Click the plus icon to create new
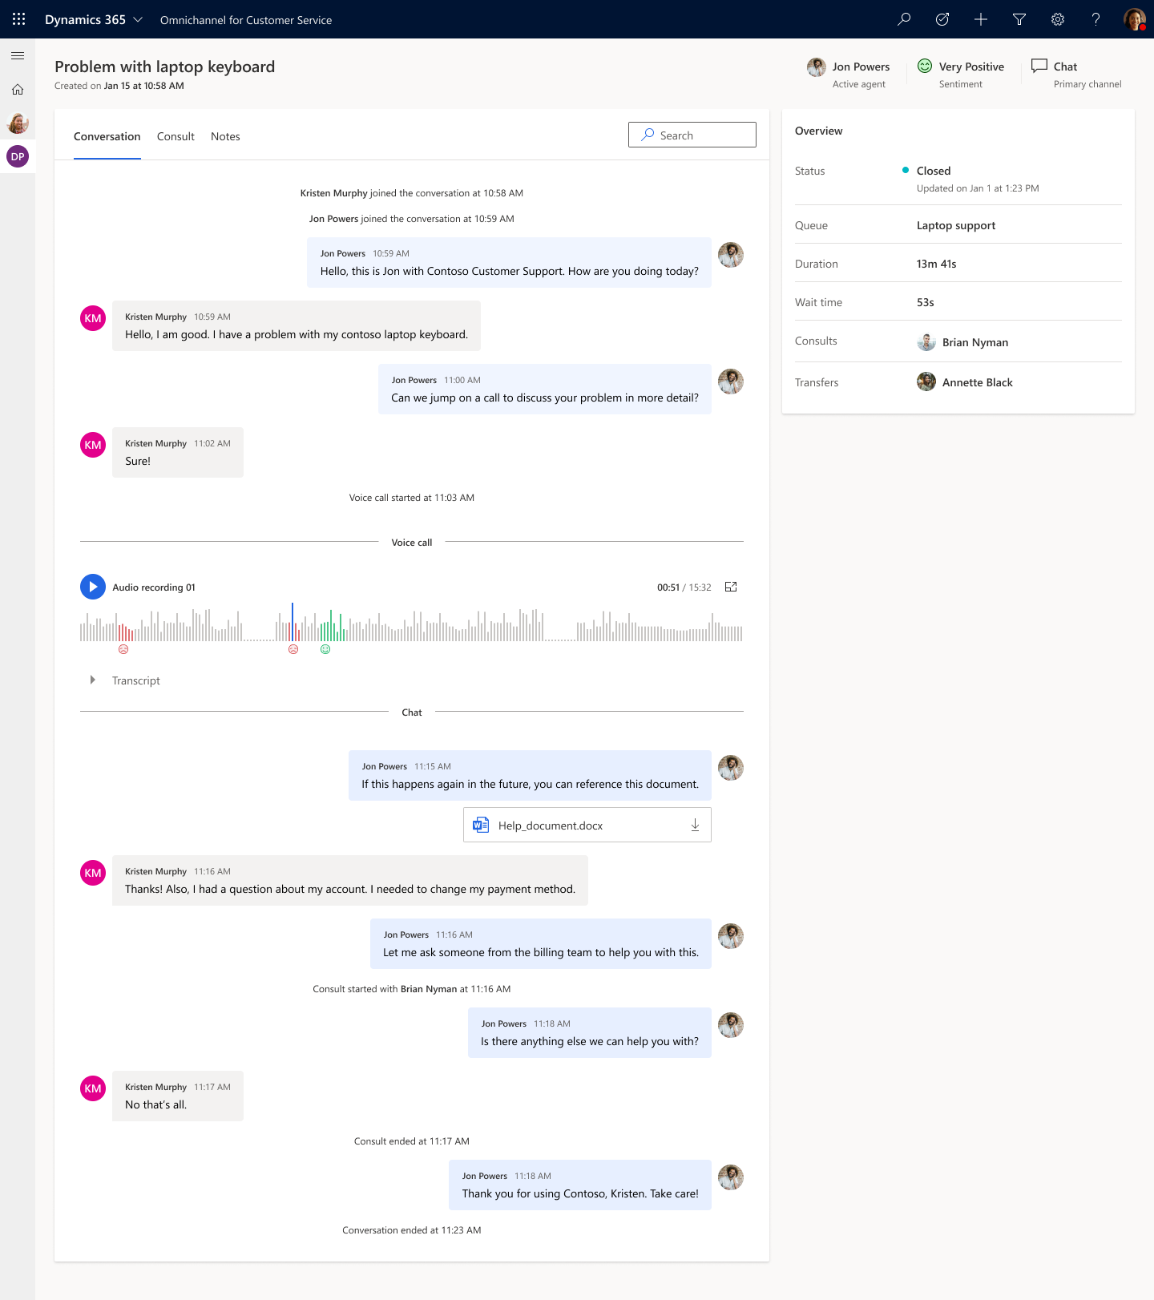This screenshot has height=1300, width=1154. pyautogui.click(x=981, y=19)
